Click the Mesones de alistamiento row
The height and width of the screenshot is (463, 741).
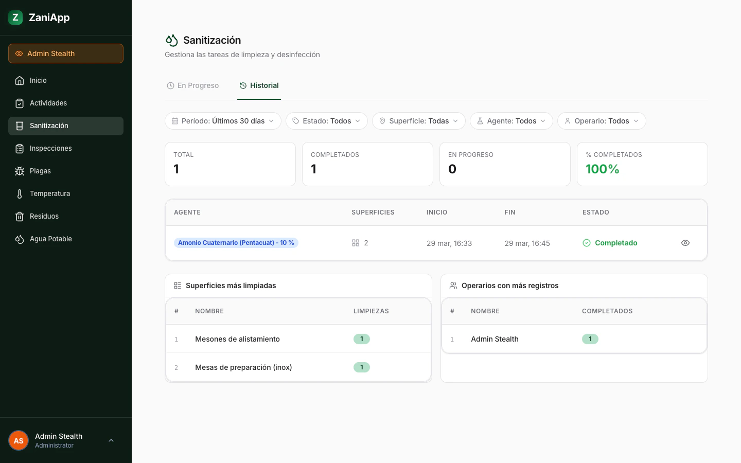pos(298,339)
